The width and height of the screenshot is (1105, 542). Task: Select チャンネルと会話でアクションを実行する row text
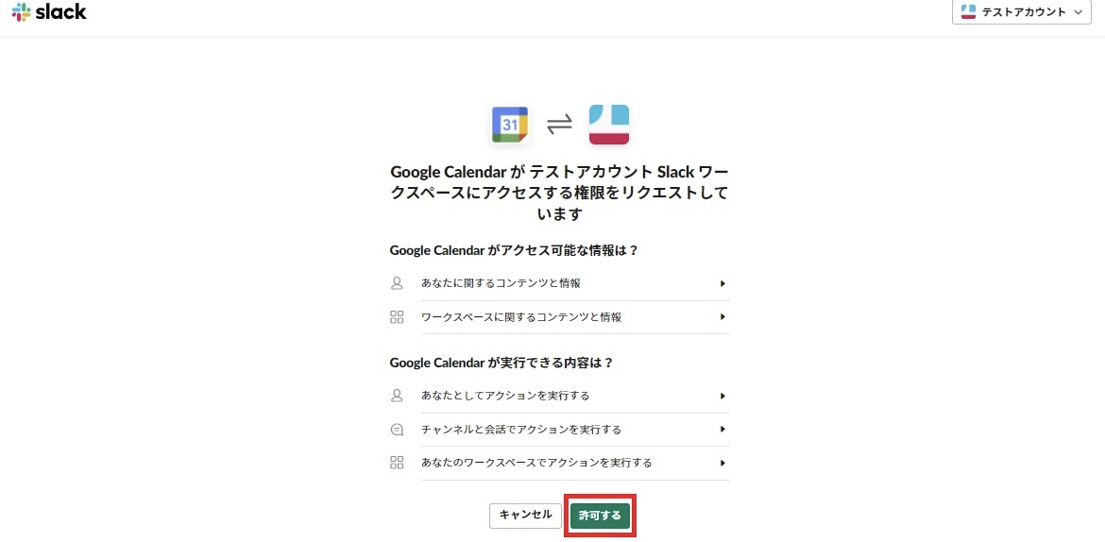click(521, 430)
